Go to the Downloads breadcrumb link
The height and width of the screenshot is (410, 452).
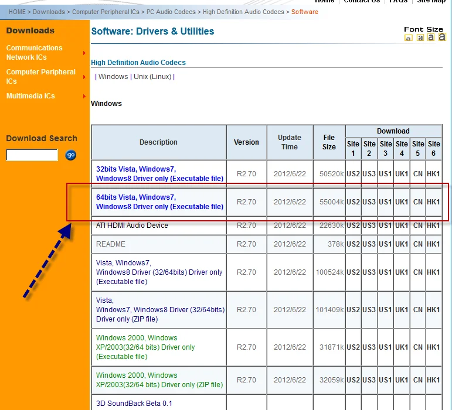(x=49, y=12)
